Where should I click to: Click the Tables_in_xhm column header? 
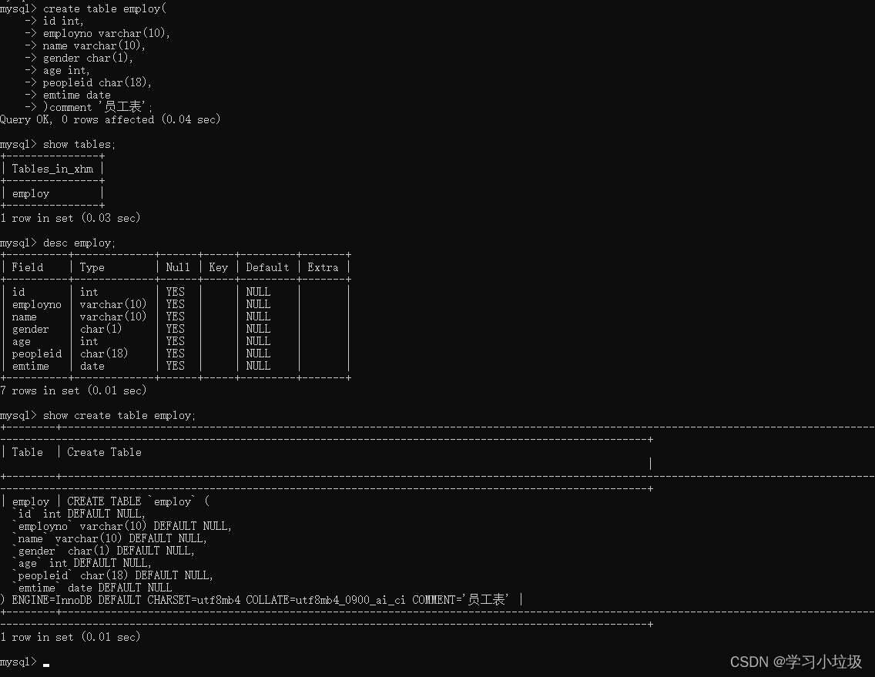click(x=52, y=168)
